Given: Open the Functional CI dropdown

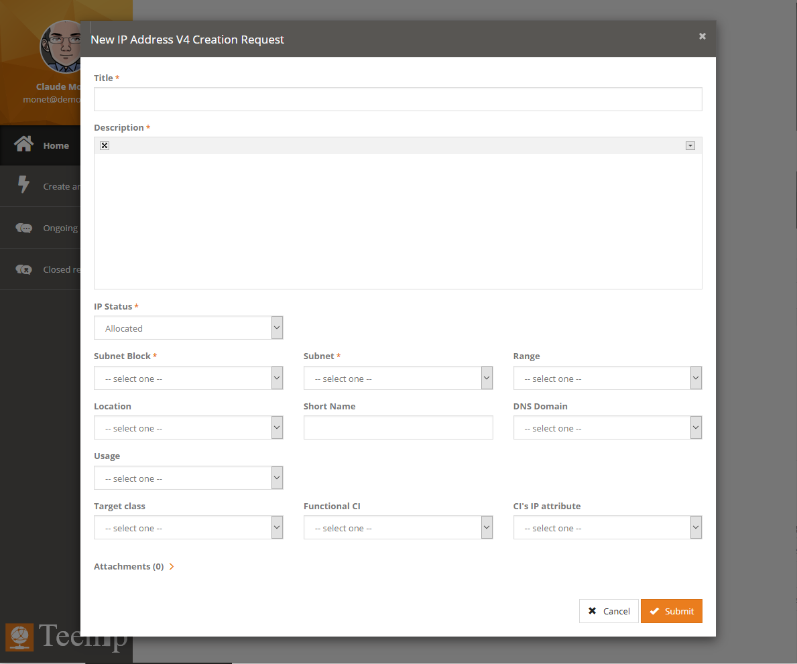Looking at the screenshot, I should click(x=397, y=528).
